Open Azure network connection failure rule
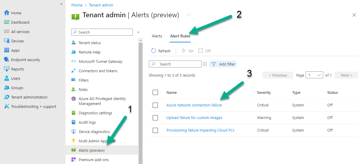The width and height of the screenshot is (358, 164). [194, 105]
